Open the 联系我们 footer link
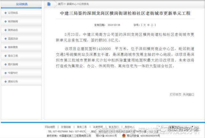Image resolution: width=205 pixels, height=138 pixels. [x=114, y=127]
